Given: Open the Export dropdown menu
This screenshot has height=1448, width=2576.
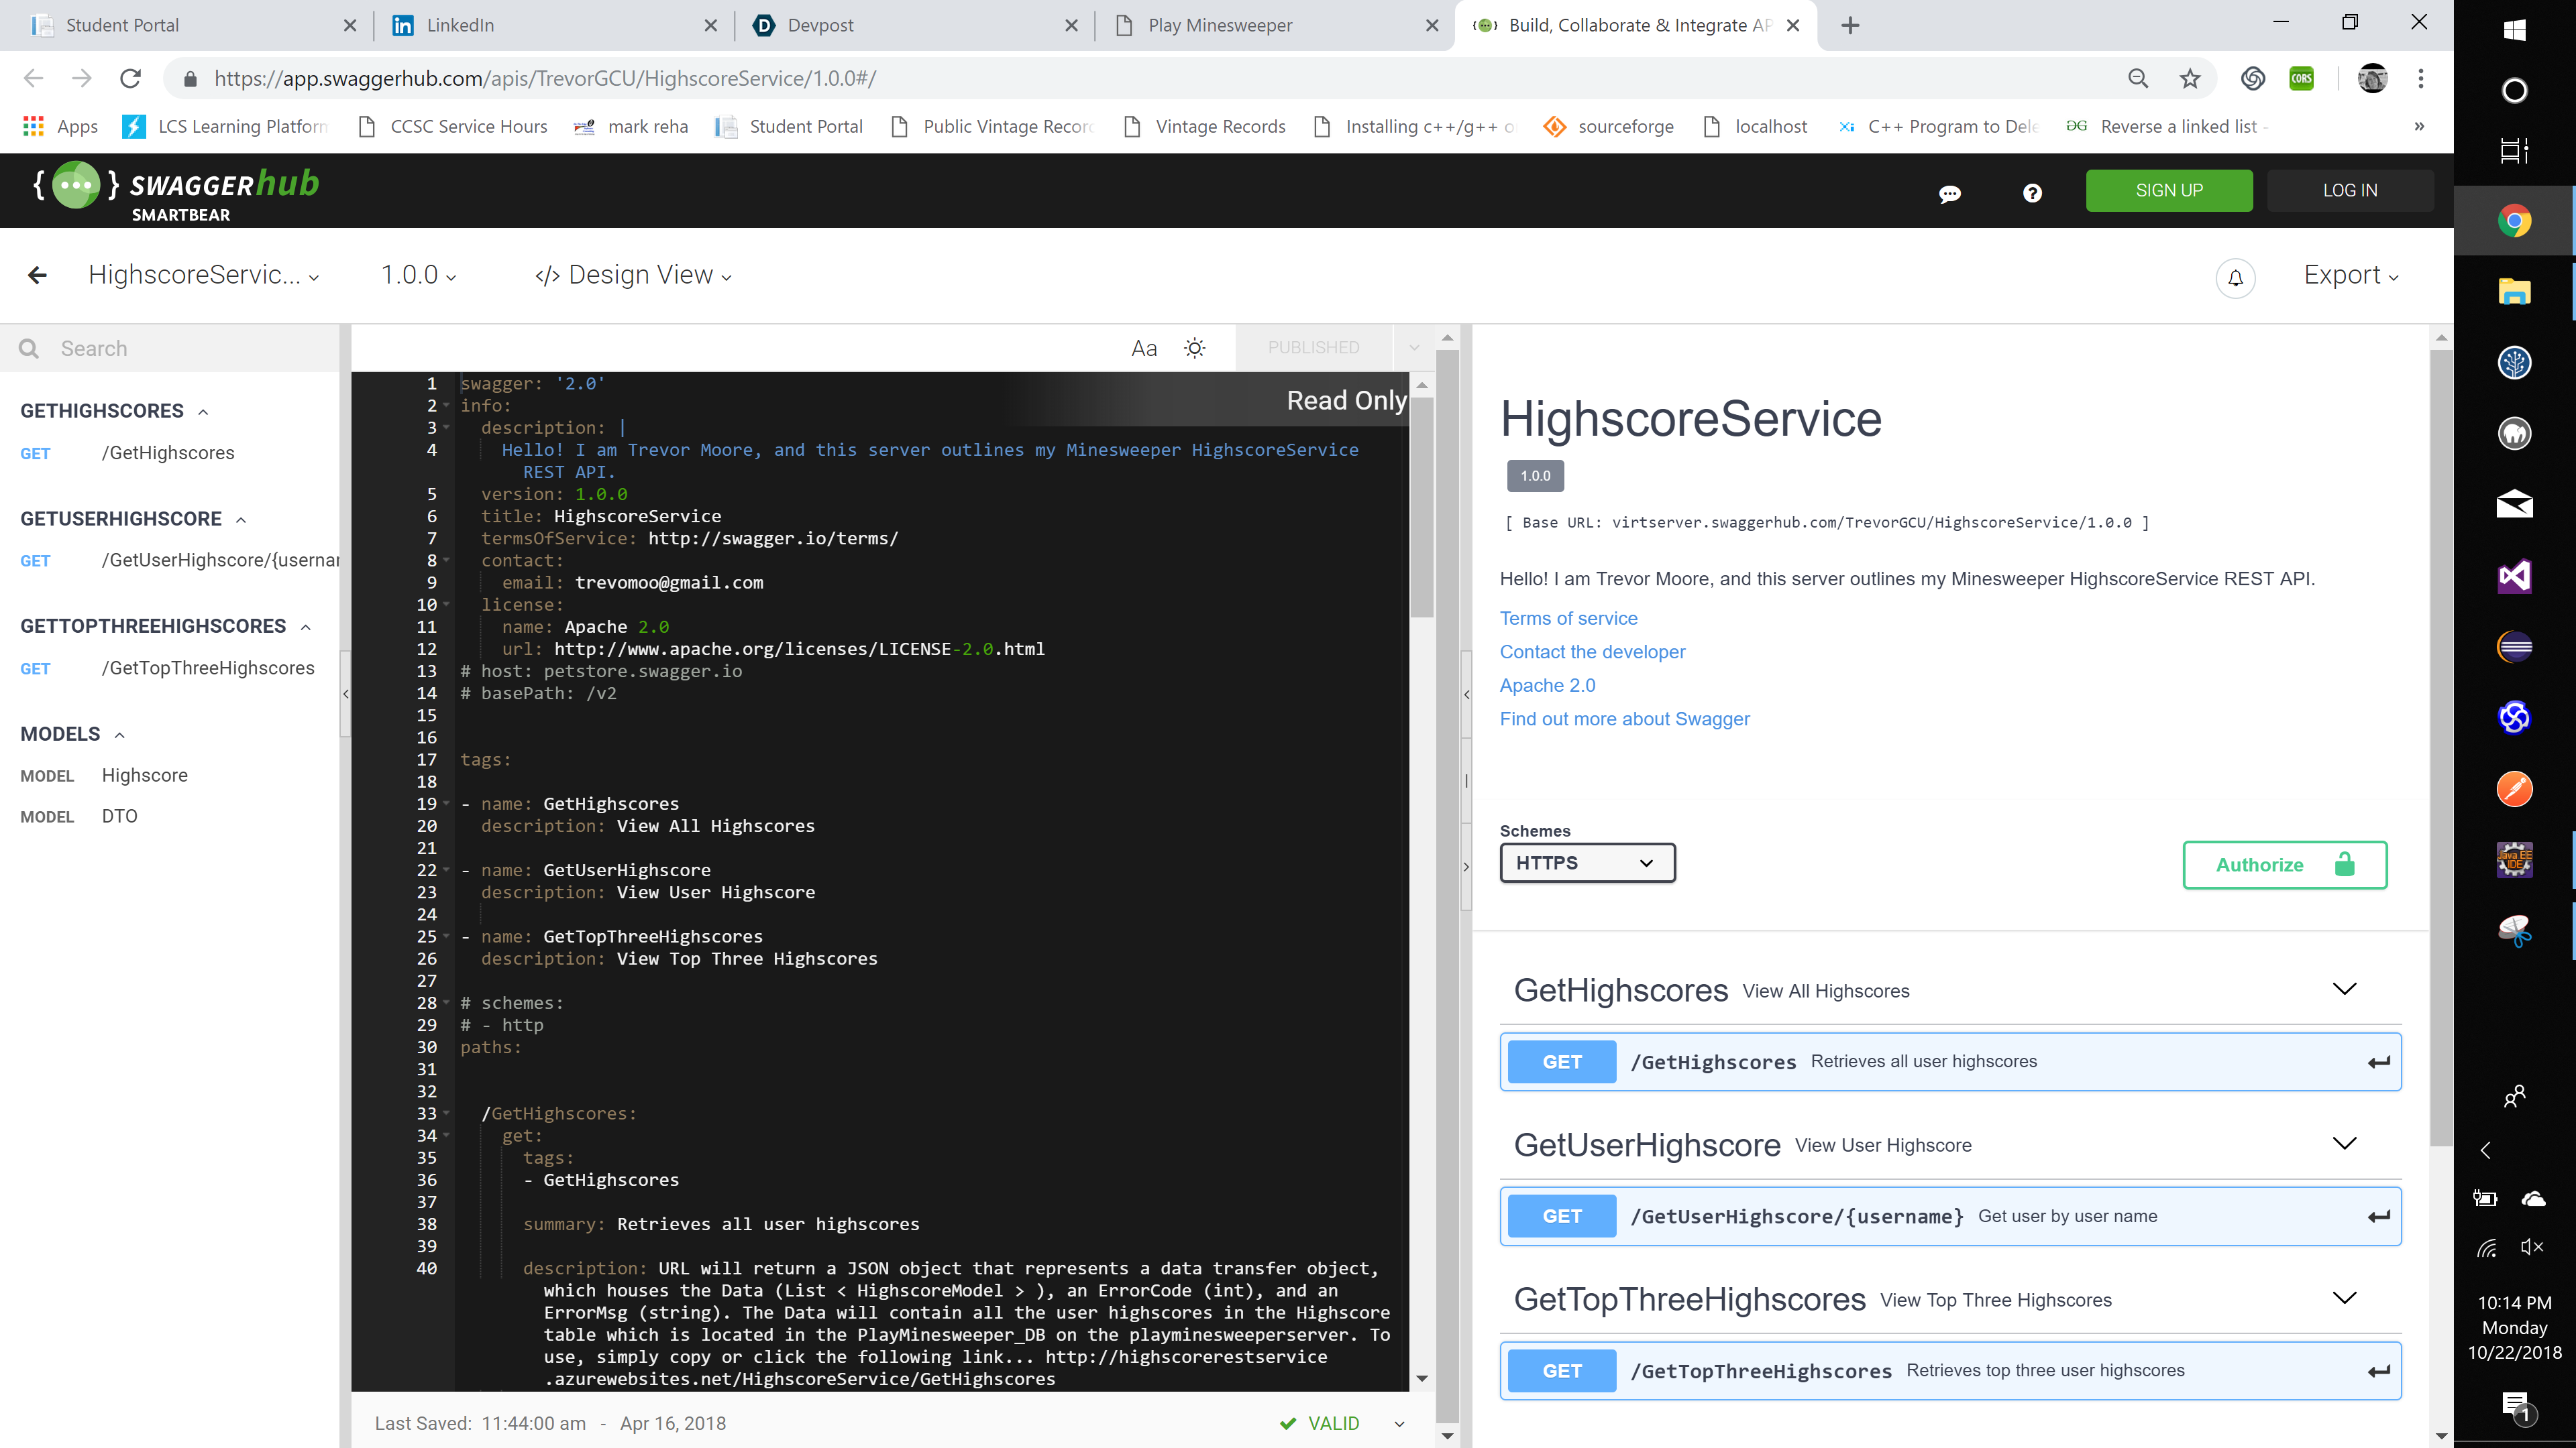Looking at the screenshot, I should tap(2350, 276).
